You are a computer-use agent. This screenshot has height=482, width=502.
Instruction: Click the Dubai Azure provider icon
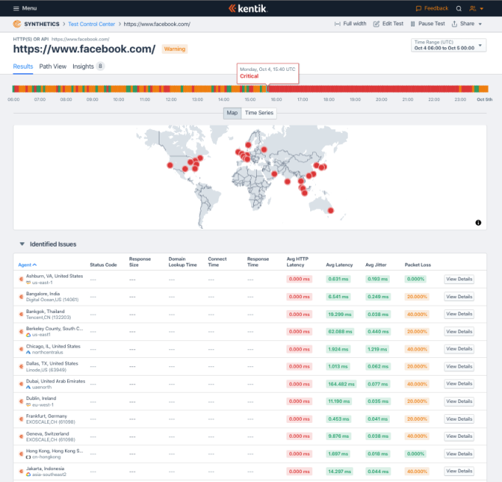(x=28, y=388)
